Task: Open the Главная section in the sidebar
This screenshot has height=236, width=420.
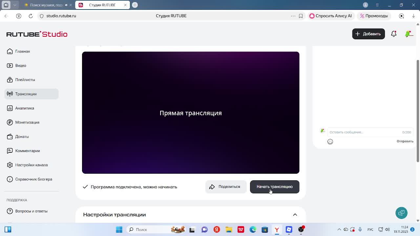Action: point(31,51)
